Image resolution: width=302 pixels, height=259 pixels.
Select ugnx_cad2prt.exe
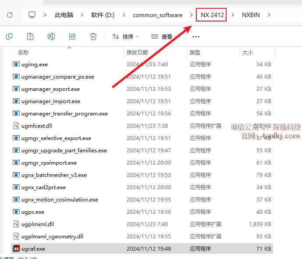tap(142, 187)
